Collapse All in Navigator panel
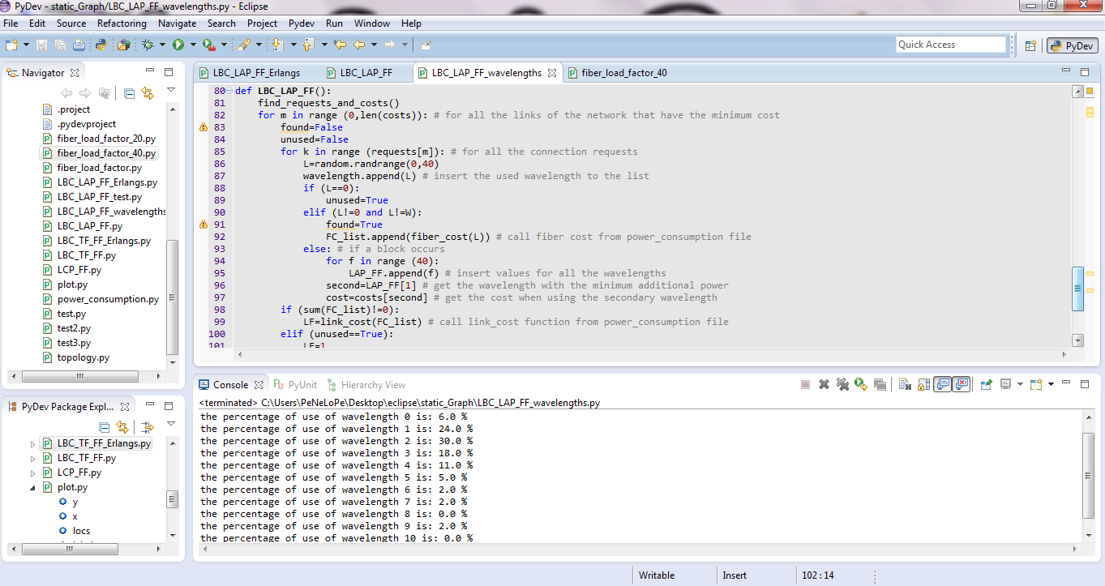Viewport: 1105px width, 586px height. [129, 93]
